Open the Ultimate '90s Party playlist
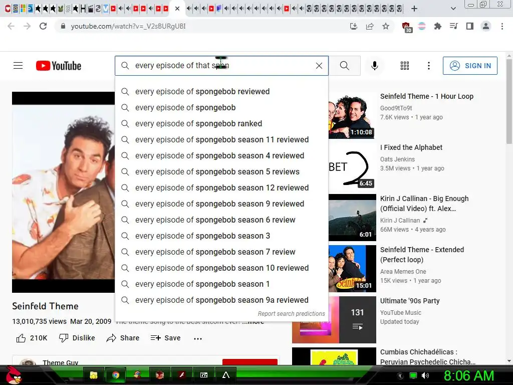 (410, 301)
